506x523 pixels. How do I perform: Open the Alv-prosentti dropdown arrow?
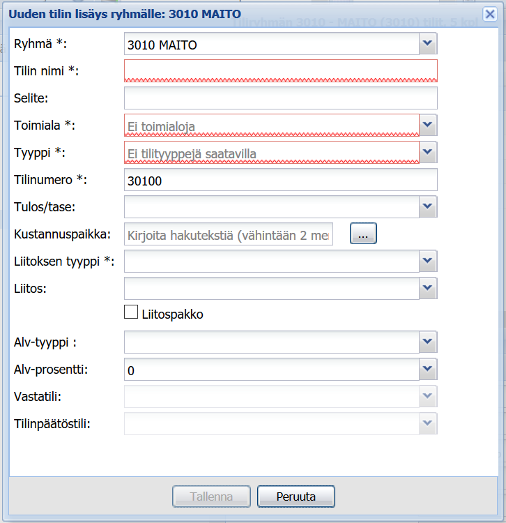pos(428,369)
